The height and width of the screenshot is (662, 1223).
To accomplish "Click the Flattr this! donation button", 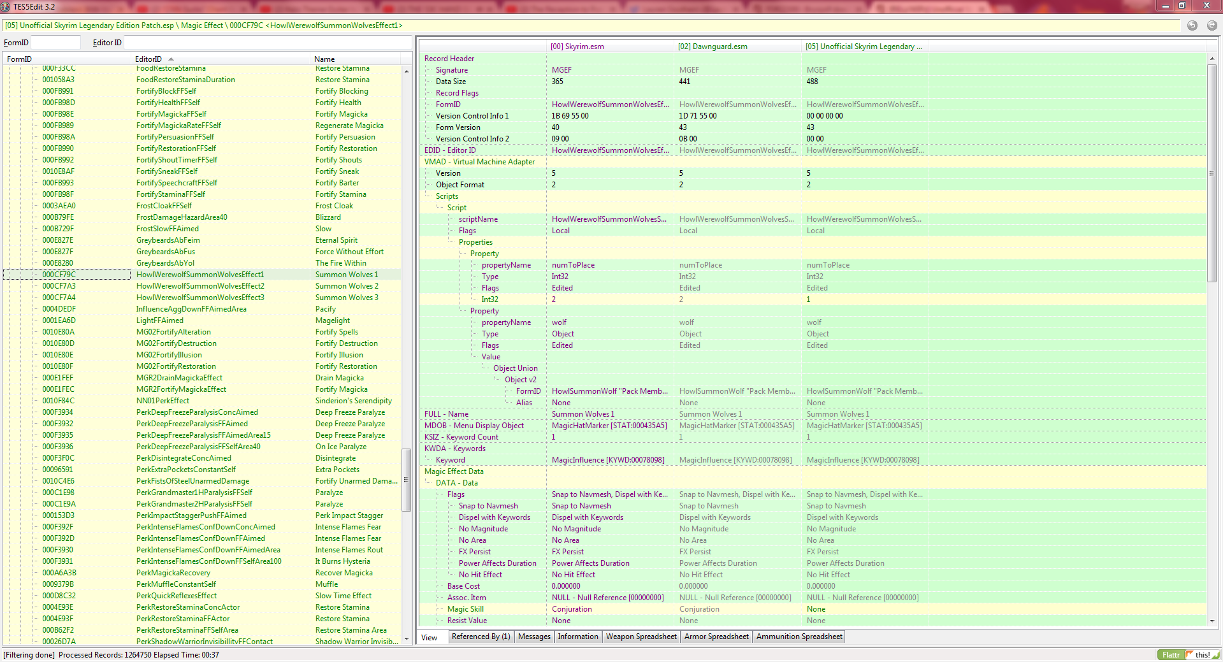I will [x=1188, y=654].
